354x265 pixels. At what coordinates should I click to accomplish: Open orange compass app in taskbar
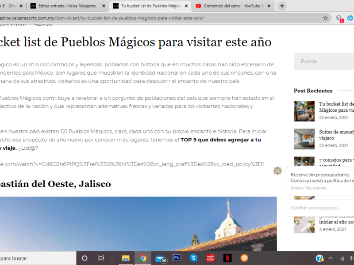click(x=244, y=258)
